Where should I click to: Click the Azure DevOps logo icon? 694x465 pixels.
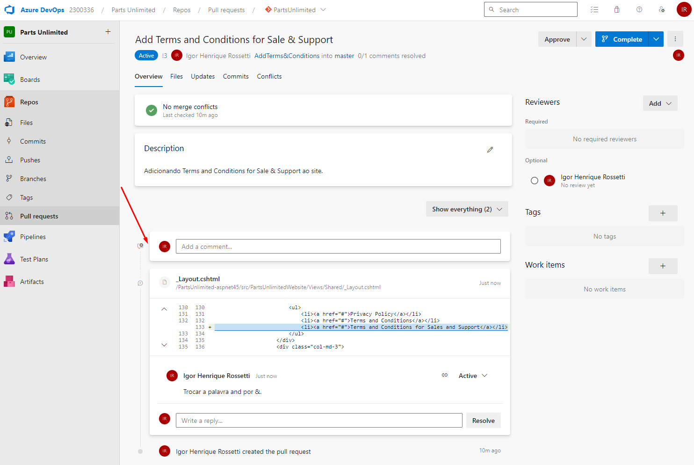pyautogui.click(x=9, y=10)
